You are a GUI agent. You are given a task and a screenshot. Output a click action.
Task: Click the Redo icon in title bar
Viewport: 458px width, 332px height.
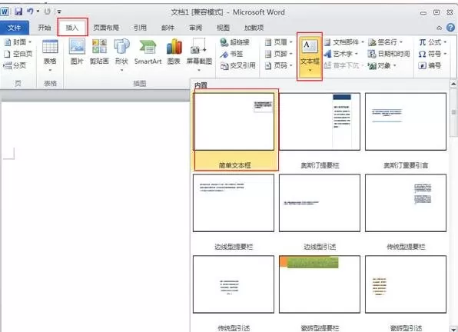48,12
